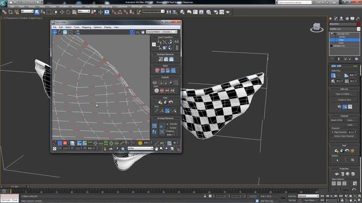Click the Load button in Channel rollout
362x203 pixels.
click(x=350, y=125)
